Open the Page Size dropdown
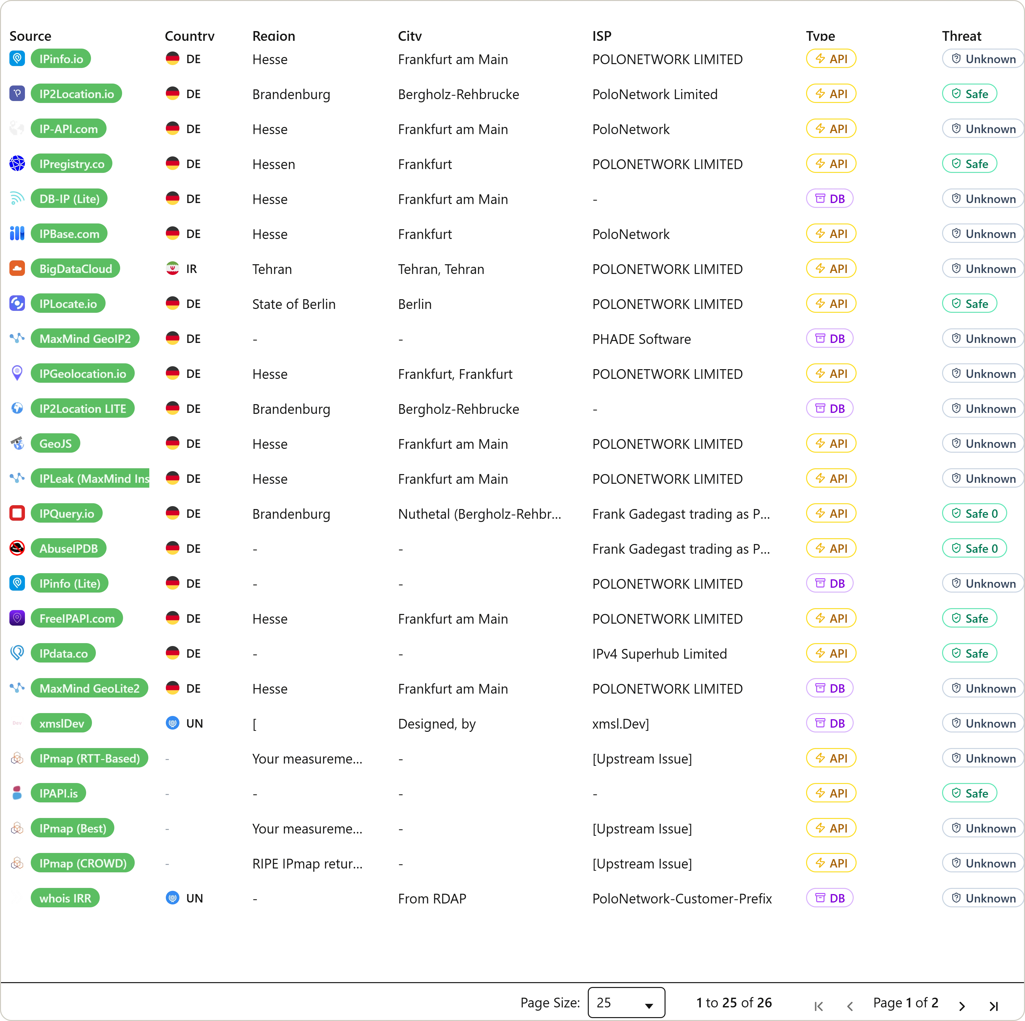 click(x=626, y=1003)
